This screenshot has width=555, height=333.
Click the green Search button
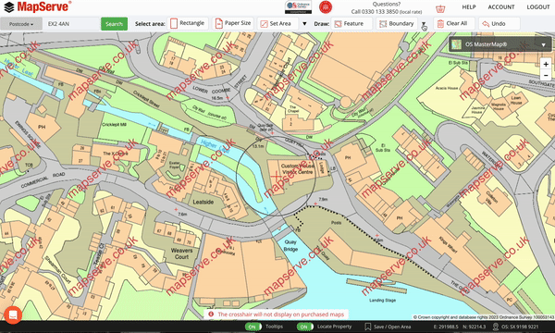click(114, 24)
